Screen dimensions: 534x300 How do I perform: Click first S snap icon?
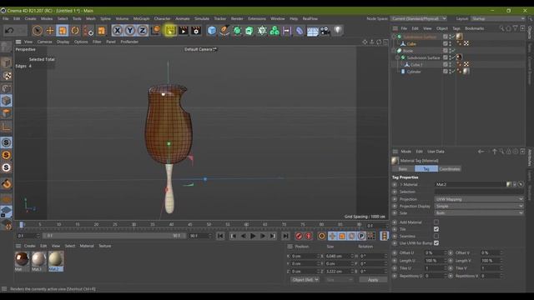click(x=6, y=142)
